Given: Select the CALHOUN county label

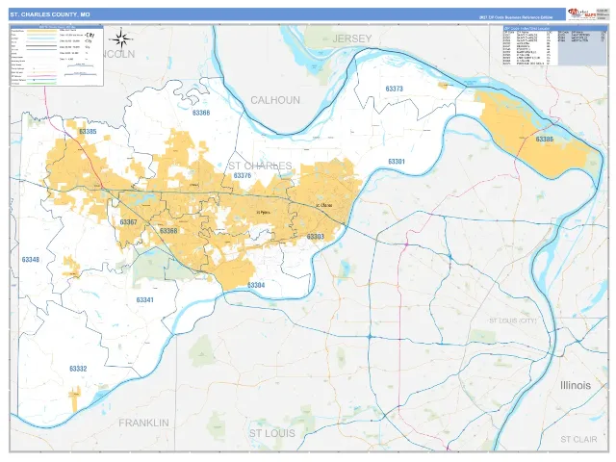Looking at the screenshot, I should click(x=275, y=100).
